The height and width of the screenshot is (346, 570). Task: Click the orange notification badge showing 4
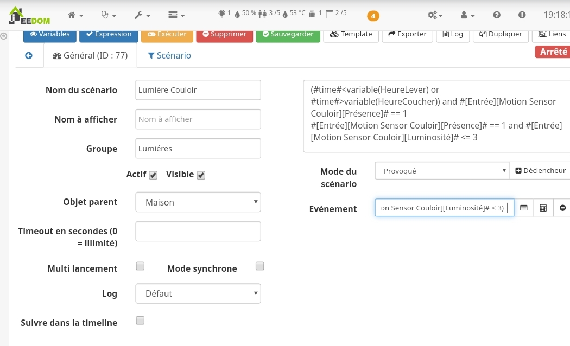(373, 16)
